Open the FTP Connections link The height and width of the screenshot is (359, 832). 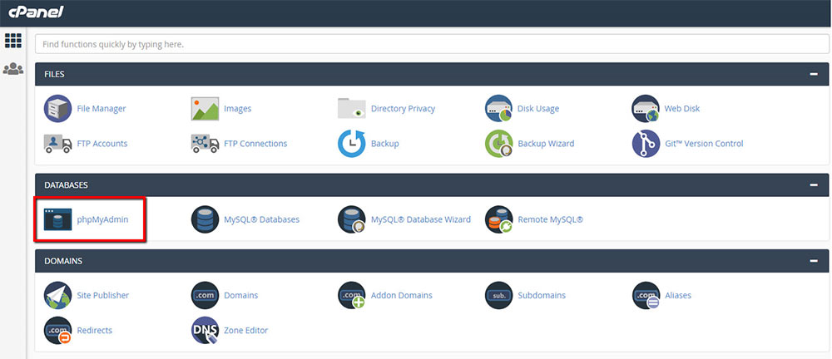pos(255,144)
